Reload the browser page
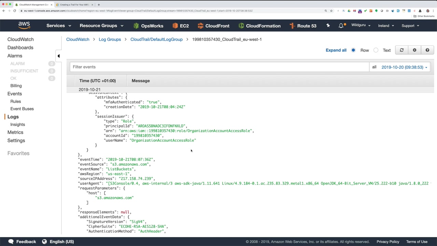The height and width of the screenshot is (246, 437). click(15, 11)
